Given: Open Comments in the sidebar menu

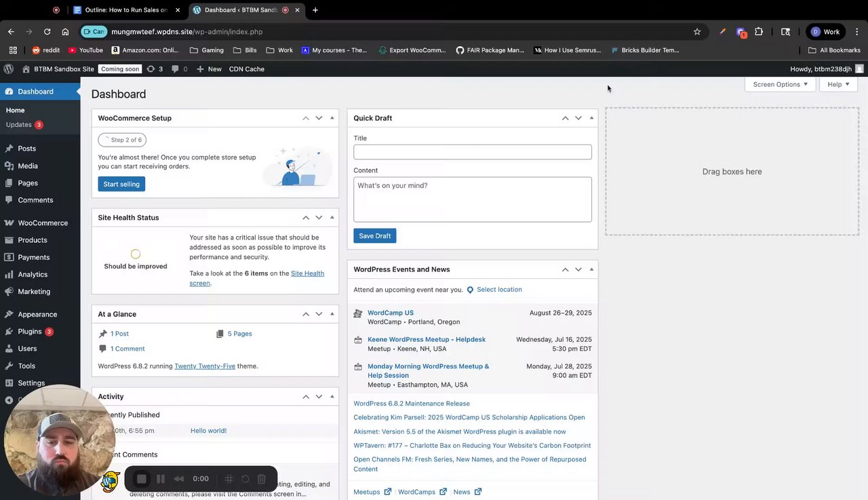Looking at the screenshot, I should [x=35, y=200].
